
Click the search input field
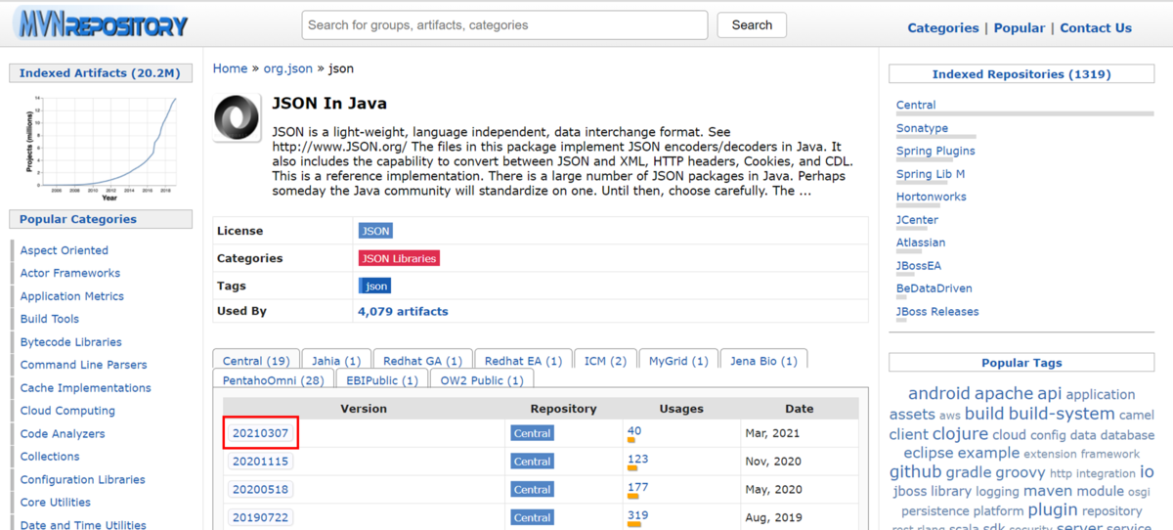coord(504,25)
